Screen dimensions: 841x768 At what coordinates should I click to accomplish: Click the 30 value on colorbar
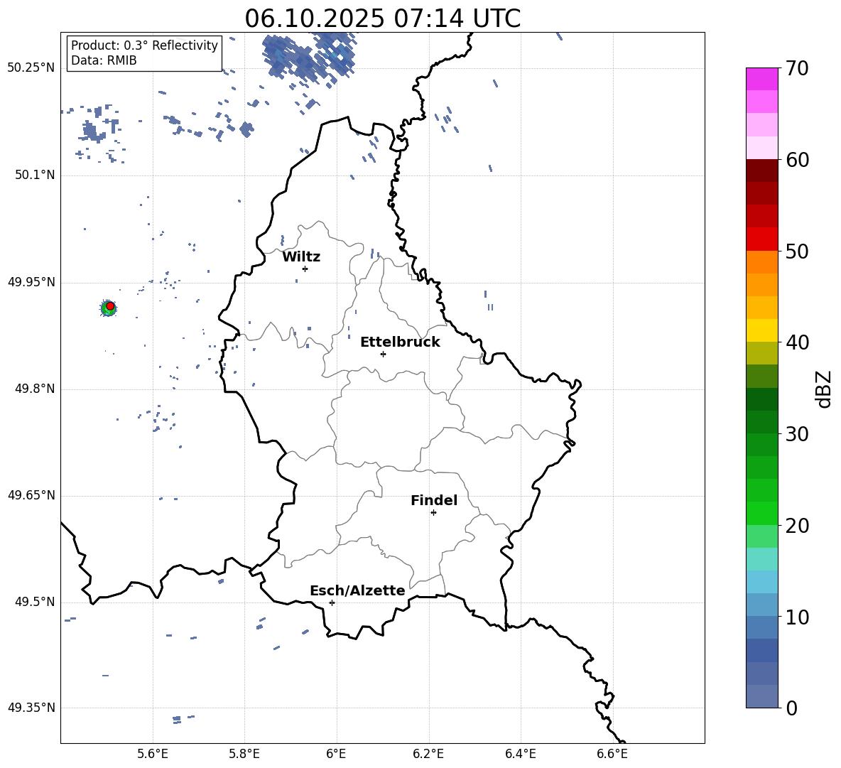tap(797, 433)
